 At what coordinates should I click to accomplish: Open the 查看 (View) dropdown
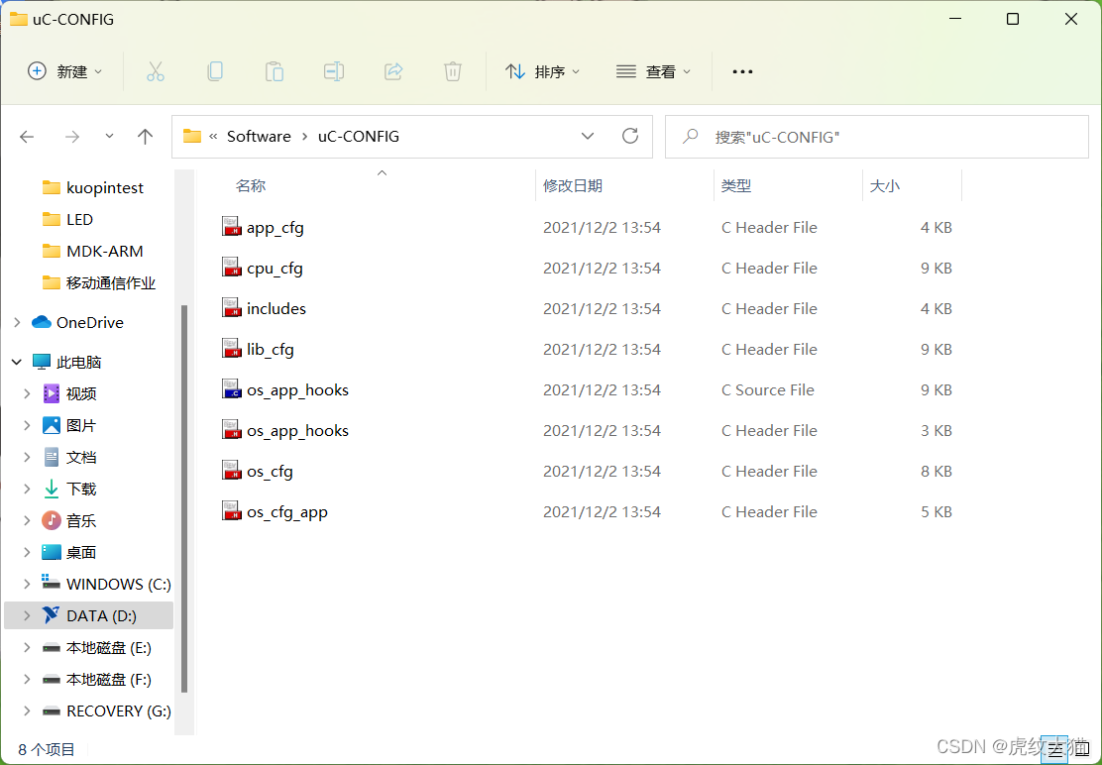[654, 71]
